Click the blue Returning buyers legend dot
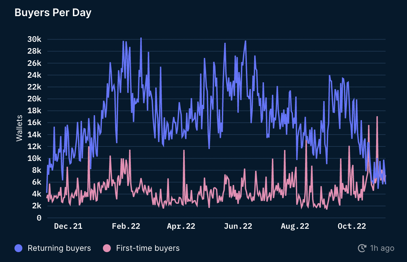Screen dimensions: 407x262 19,248
